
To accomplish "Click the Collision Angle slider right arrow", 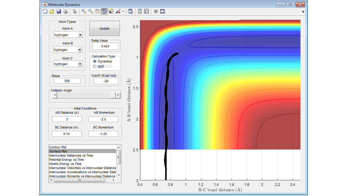I will 118,95.
